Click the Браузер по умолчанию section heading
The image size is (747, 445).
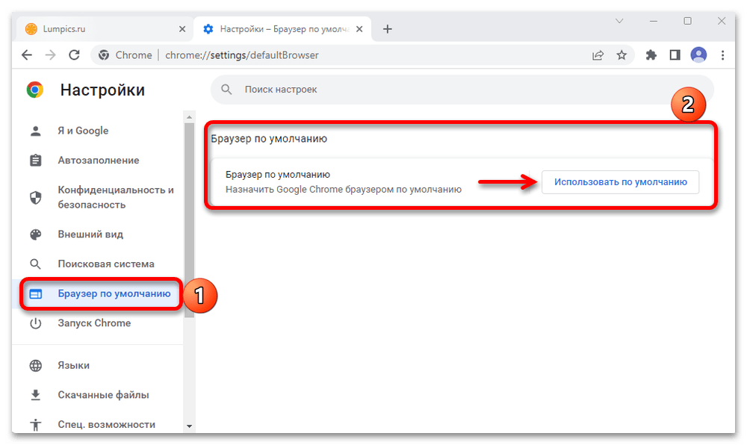[x=269, y=139]
